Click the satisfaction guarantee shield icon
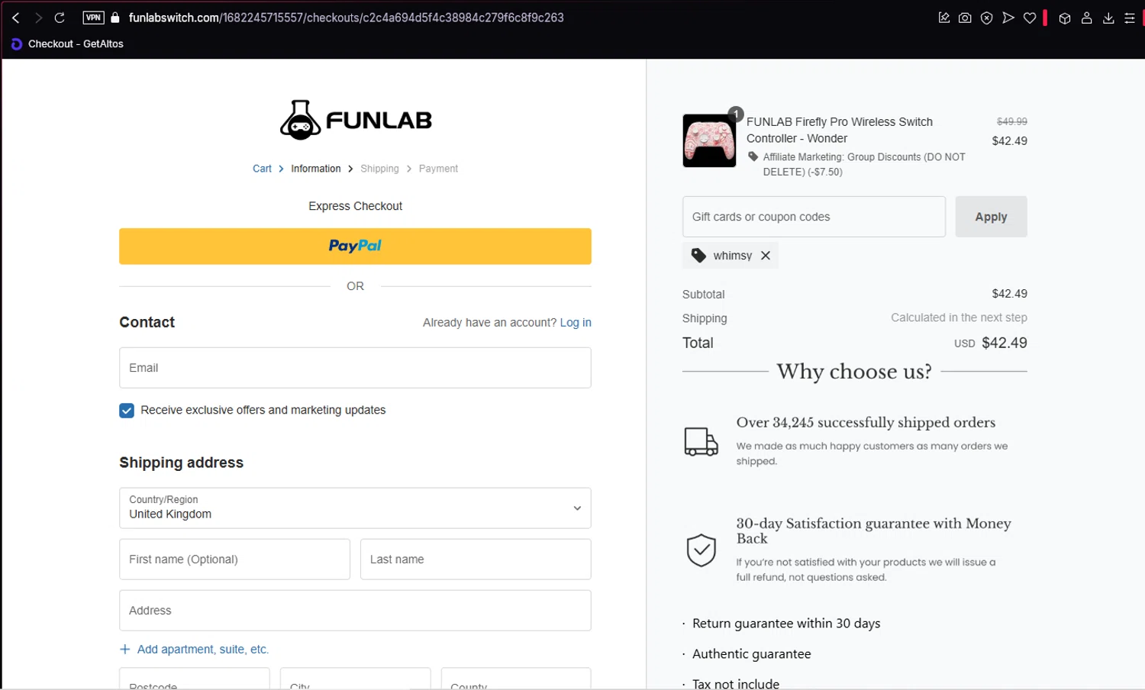The height and width of the screenshot is (690, 1145). pos(701,550)
